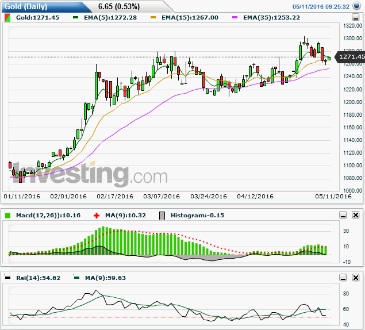Click the gray Histogram legend box
This screenshot has height=330, width=365.
(x=162, y=216)
